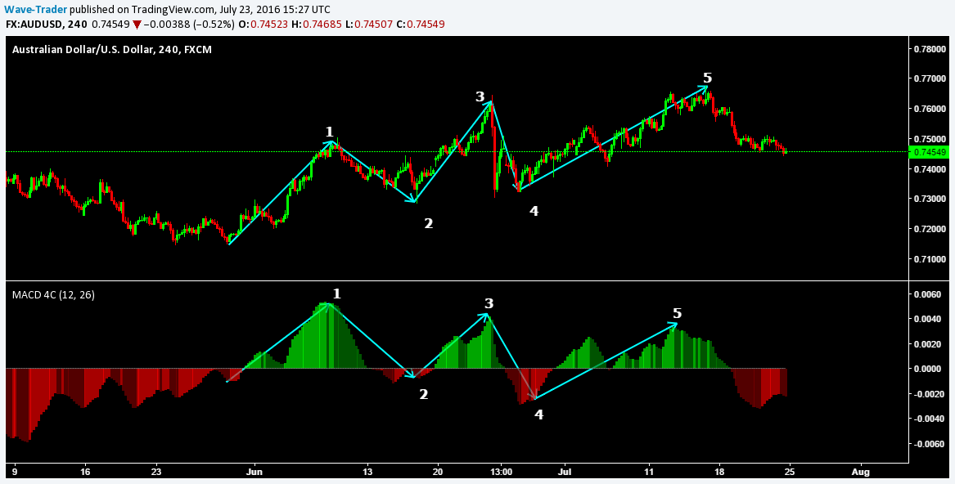Click the Aug date label on time axis
Image resolution: width=955 pixels, height=484 pixels.
[x=860, y=472]
